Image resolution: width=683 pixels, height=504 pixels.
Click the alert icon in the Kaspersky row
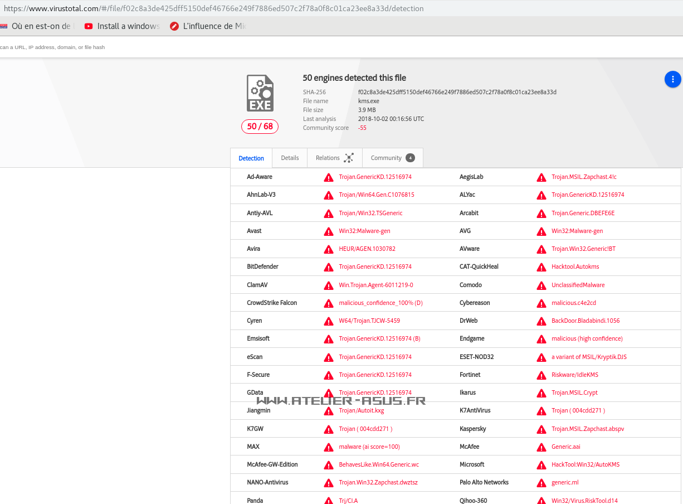tap(541, 429)
